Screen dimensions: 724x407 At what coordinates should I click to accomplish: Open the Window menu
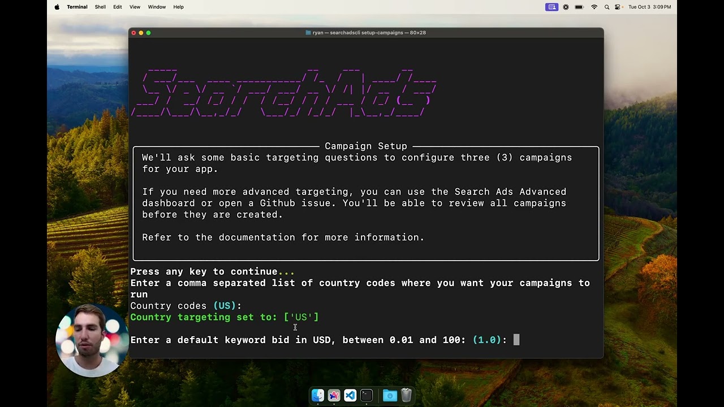(x=157, y=7)
